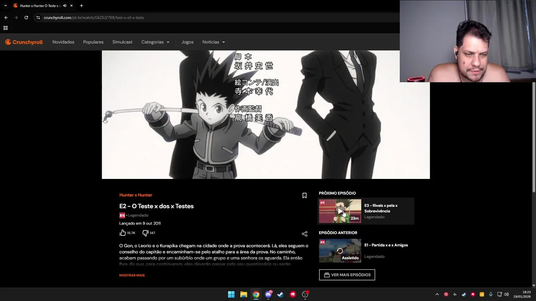Open a new browser tab

tap(81, 5)
